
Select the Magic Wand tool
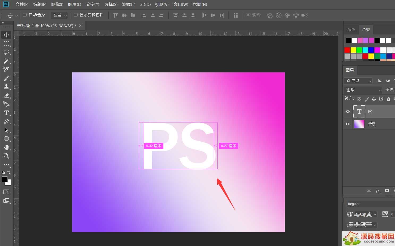coord(6,61)
